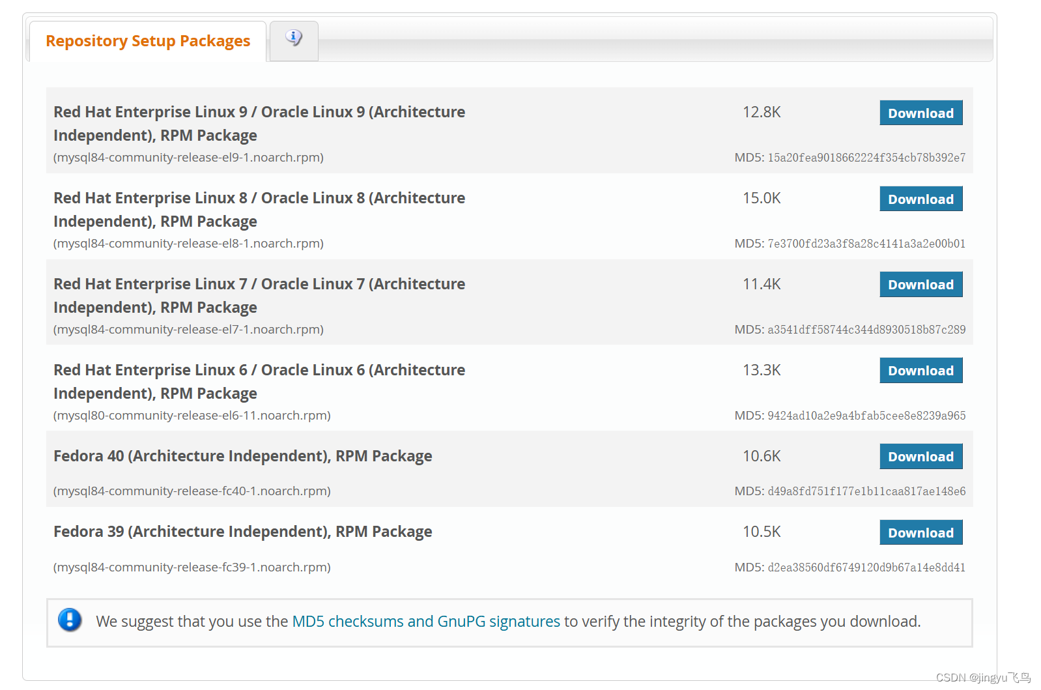Viewport: 1041px width, 690px height.
Task: Select filename mysql80-community-release-el6-11.noarch.rpm
Action: coord(192,415)
